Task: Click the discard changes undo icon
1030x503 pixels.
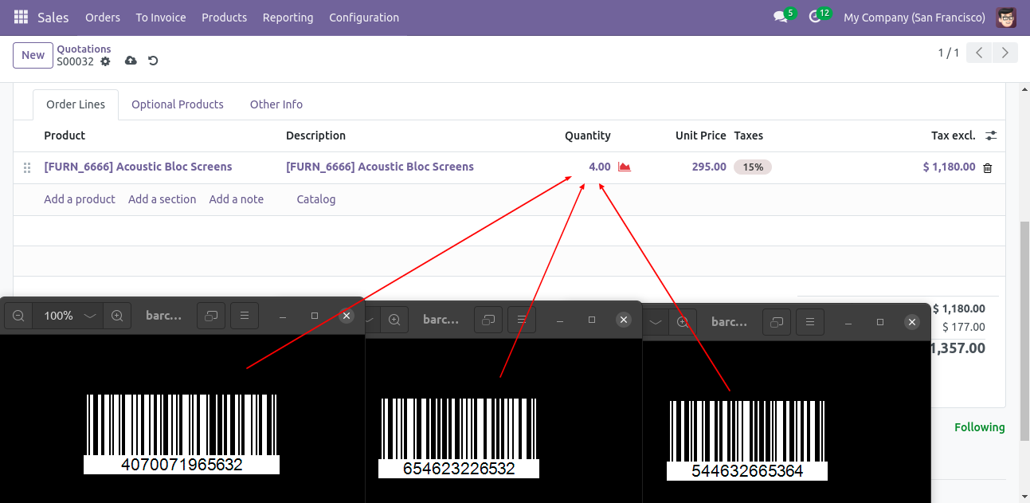Action: 153,61
